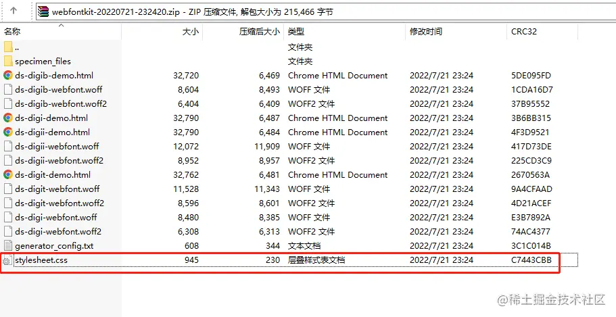Select file name ds-digit-webfont.woff
Image resolution: width=616 pixels, height=317 pixels.
[57, 189]
